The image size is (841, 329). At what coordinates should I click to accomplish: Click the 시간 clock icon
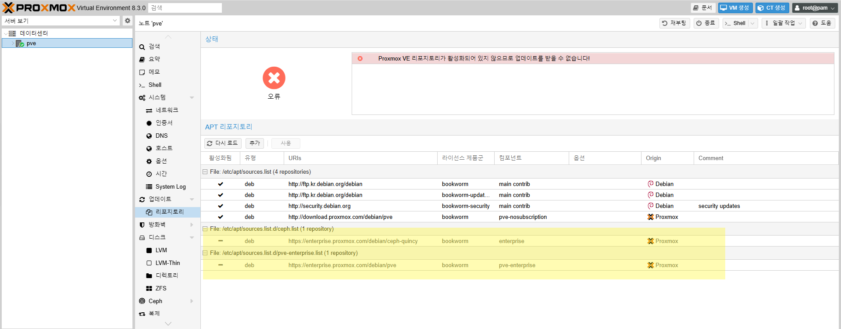pyautogui.click(x=149, y=174)
